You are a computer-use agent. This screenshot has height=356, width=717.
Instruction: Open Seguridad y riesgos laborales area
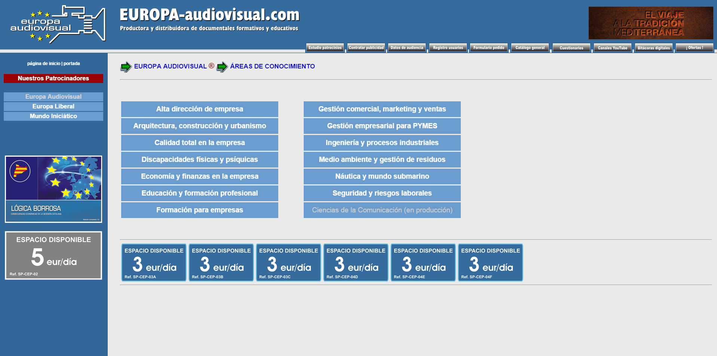click(x=382, y=193)
